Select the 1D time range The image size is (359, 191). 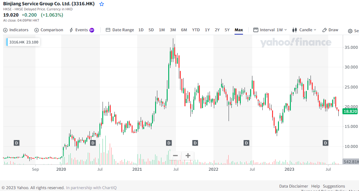pos(141,30)
